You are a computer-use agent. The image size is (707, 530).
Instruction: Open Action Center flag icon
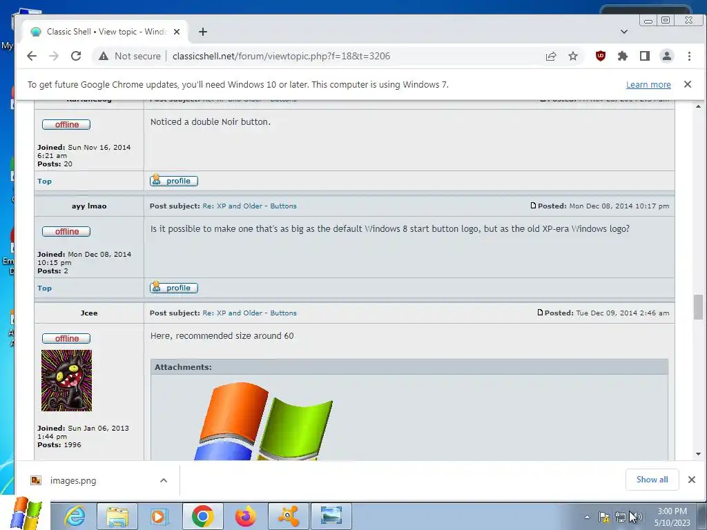pyautogui.click(x=603, y=517)
